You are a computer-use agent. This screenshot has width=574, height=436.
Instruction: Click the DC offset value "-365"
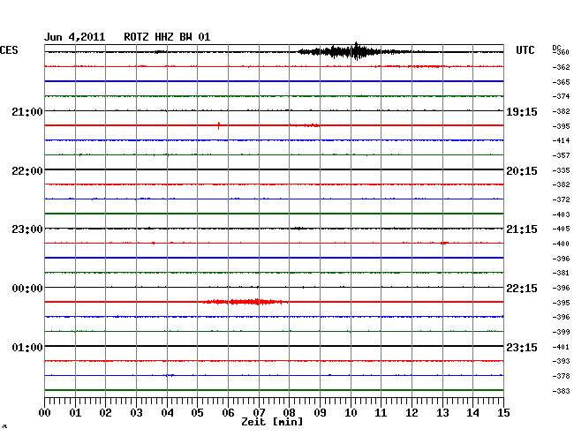(x=561, y=82)
